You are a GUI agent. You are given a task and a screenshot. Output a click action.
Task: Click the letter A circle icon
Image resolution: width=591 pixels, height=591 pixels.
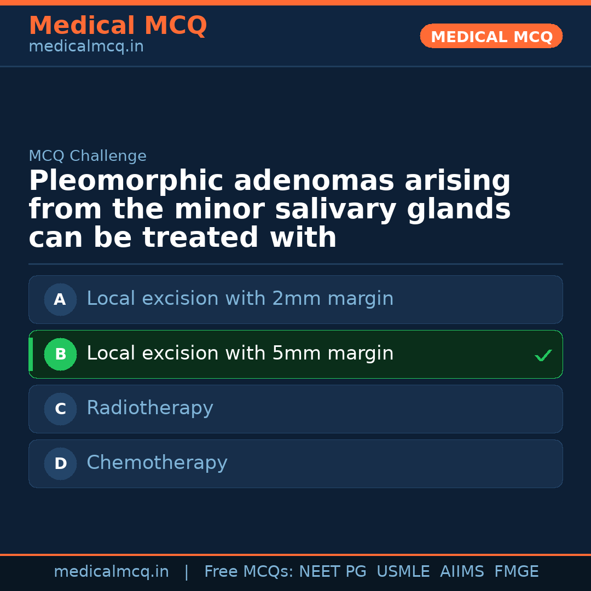point(60,299)
